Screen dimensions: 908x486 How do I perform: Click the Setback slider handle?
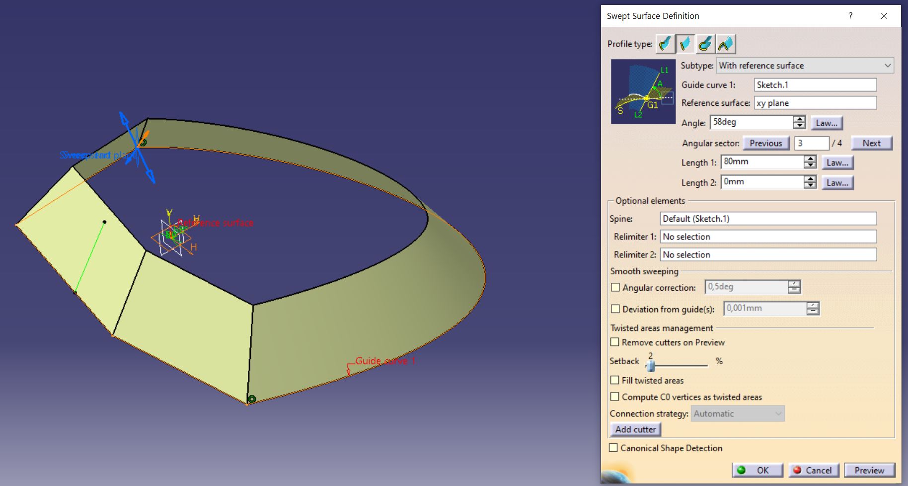click(651, 366)
